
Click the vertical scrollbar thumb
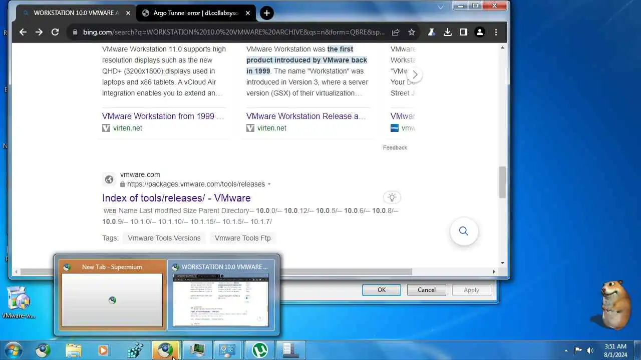click(502, 182)
